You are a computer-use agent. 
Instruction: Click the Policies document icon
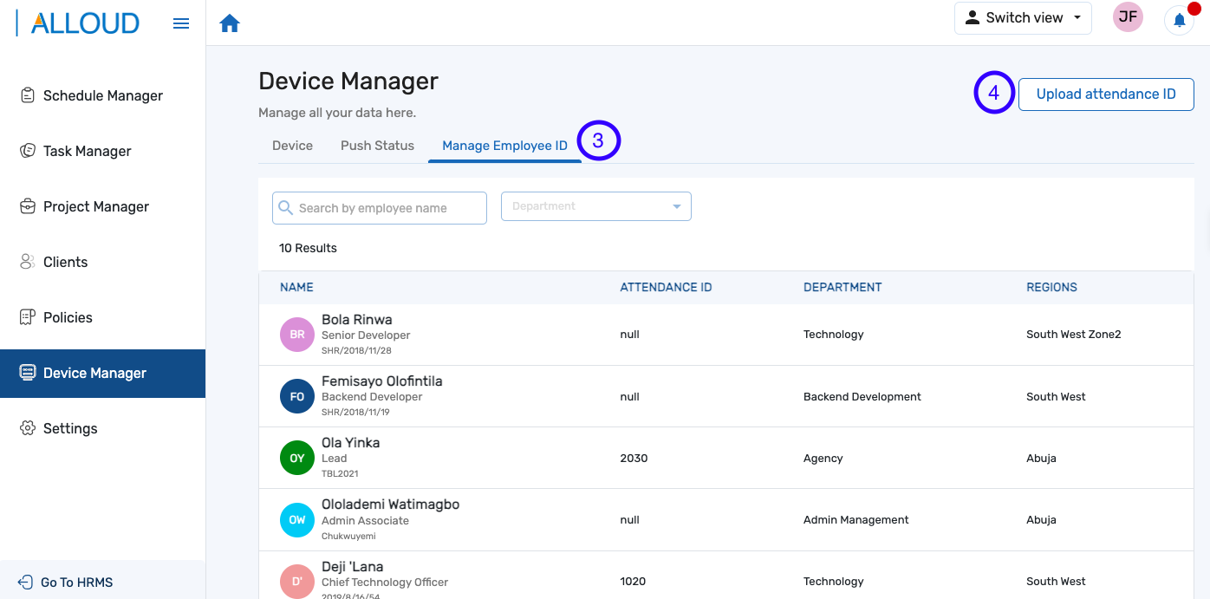[x=28, y=317]
